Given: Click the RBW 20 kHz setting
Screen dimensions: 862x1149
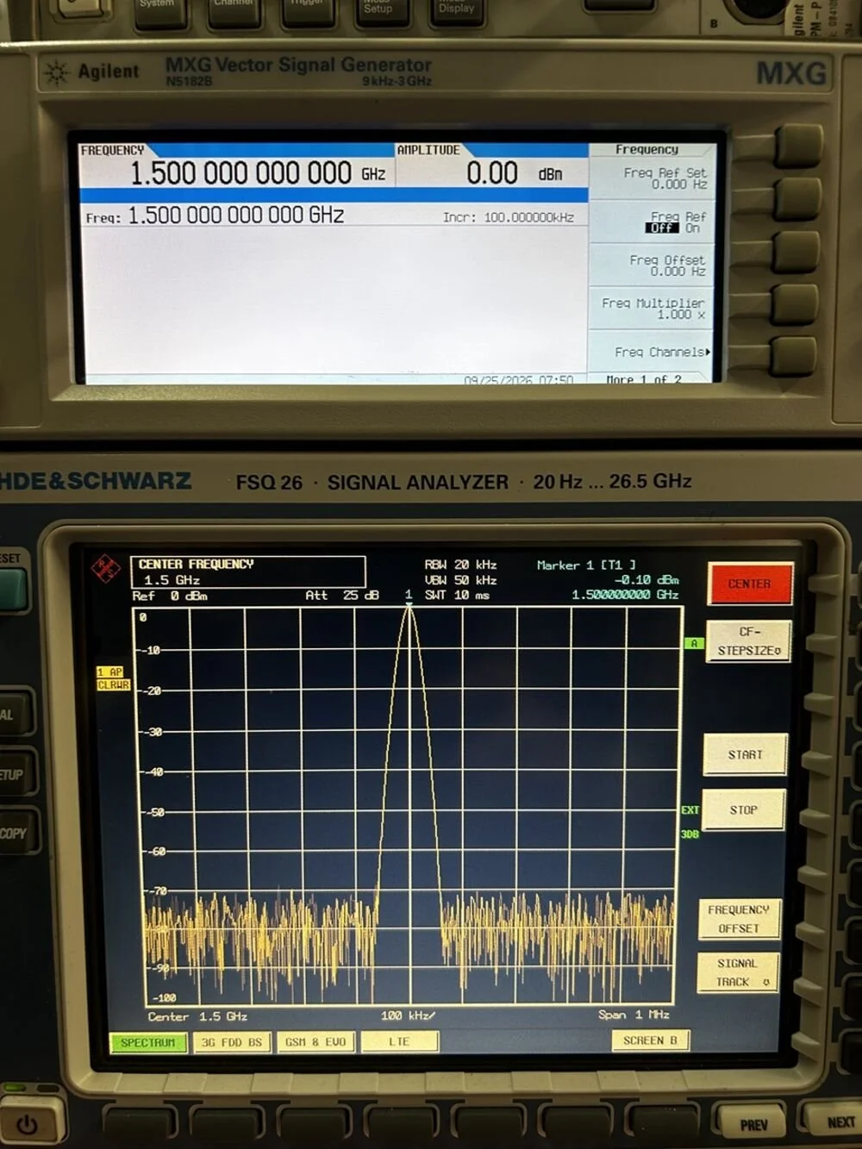Looking at the screenshot, I should pyautogui.click(x=460, y=565).
